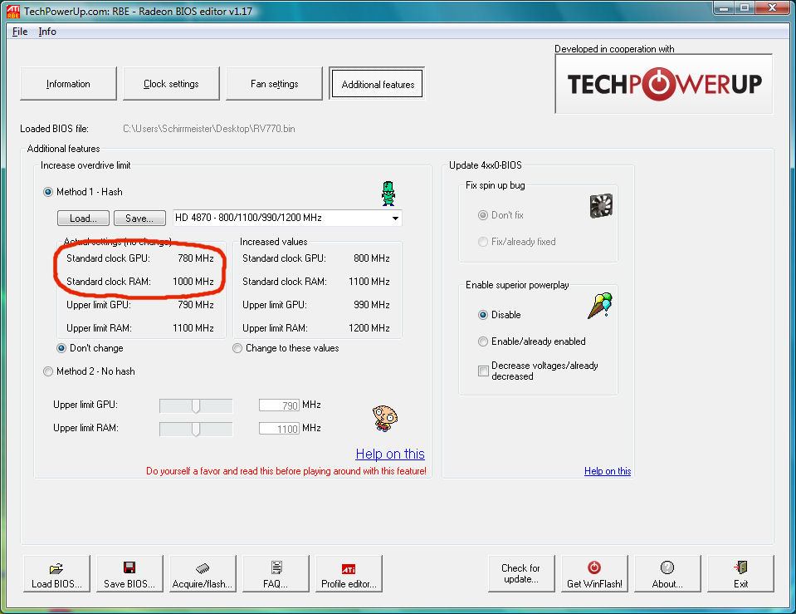Click the 990 MHz increased GPU limit value
The width and height of the screenshot is (796, 614).
(x=372, y=305)
